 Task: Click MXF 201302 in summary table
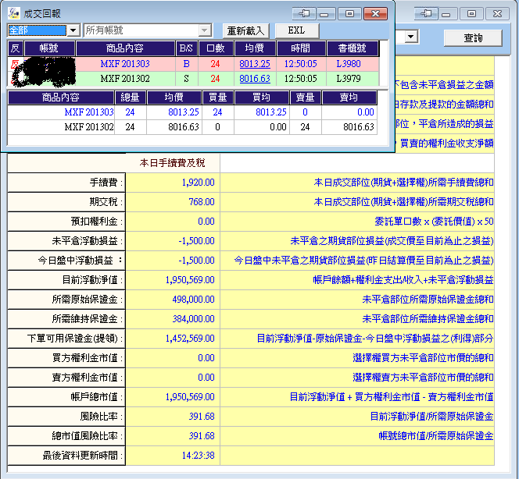pyautogui.click(x=88, y=127)
